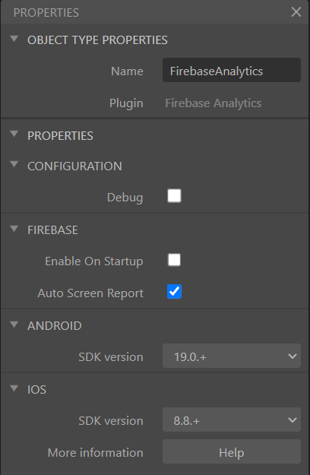Screen dimensions: 310x475
Task: Enable the Debug checkbox
Action: pos(175,195)
